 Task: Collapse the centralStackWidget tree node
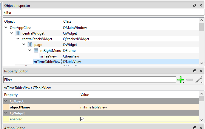(x=18, y=39)
